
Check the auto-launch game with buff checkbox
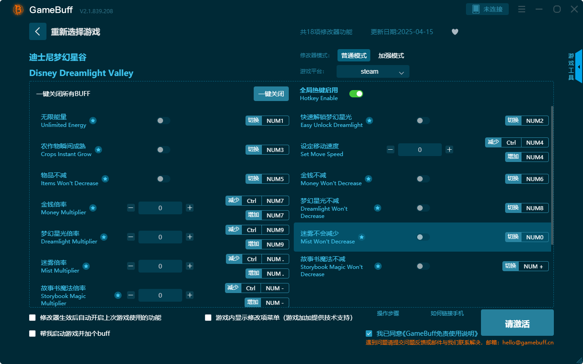32,334
